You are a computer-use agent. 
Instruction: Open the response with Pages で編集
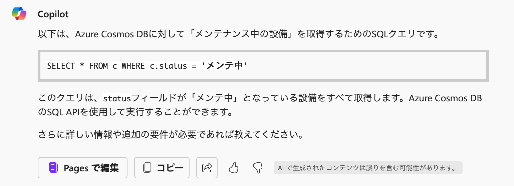point(82,168)
